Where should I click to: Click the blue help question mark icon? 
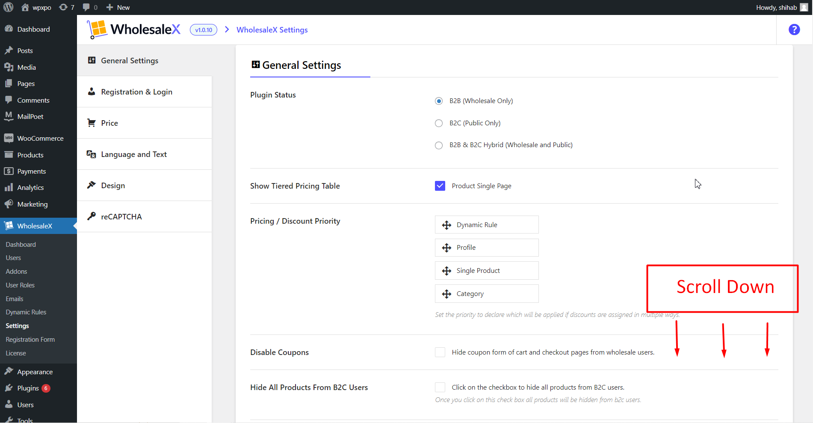point(794,30)
